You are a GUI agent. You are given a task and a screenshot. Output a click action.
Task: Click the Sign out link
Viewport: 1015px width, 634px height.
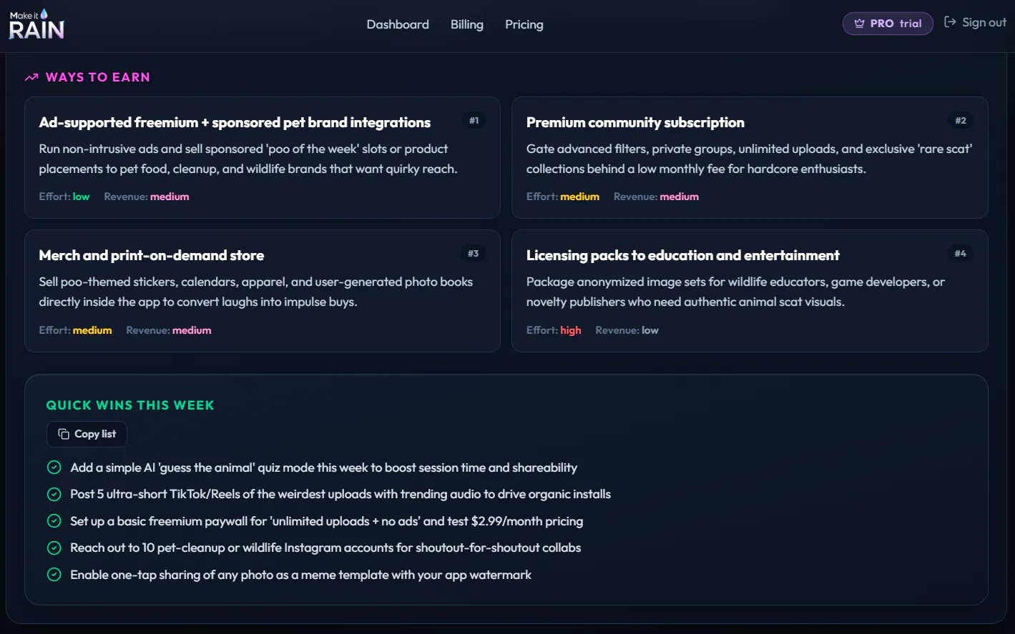coord(975,22)
